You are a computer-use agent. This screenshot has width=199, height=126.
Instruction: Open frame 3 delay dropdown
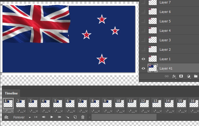[33, 111]
